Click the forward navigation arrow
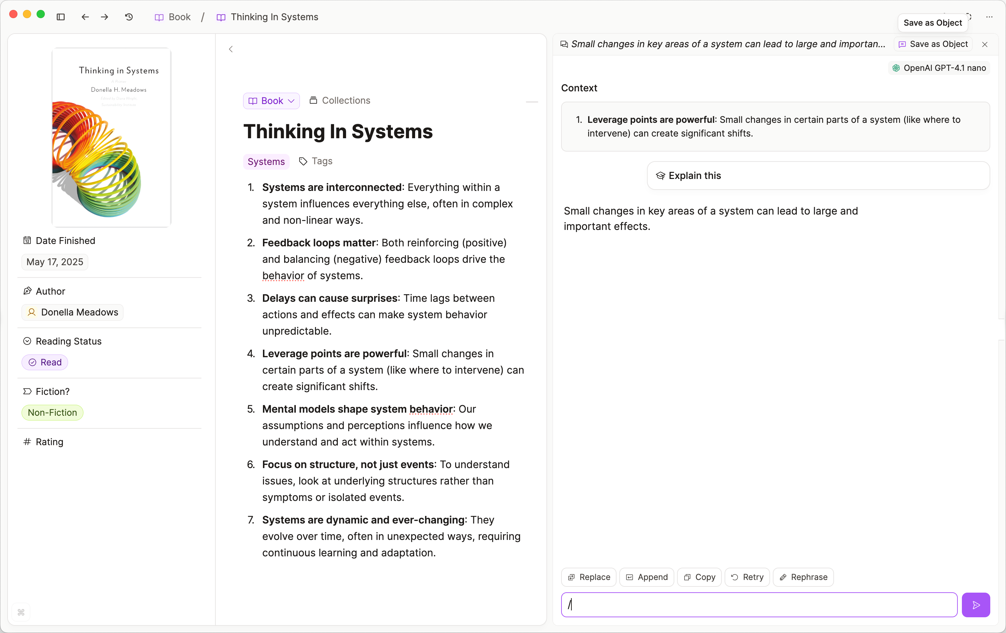 [x=104, y=17]
